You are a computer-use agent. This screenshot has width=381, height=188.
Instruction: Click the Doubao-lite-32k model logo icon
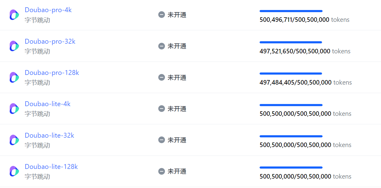point(14,140)
